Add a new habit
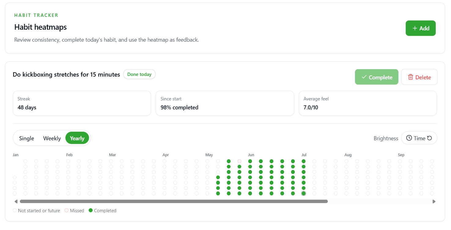Viewport: 451px width, 230px height. (420, 28)
